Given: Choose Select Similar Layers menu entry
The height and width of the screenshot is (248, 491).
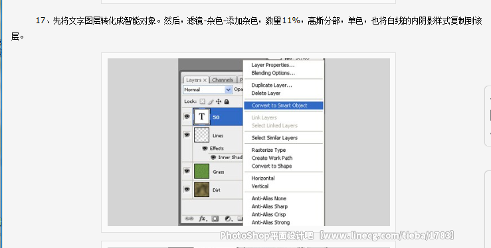Looking at the screenshot, I should point(274,138).
